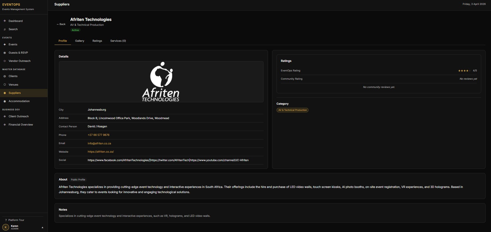Image resolution: width=491 pixels, height=232 pixels.
Task: Click the Accommodation icon
Action: point(5,101)
